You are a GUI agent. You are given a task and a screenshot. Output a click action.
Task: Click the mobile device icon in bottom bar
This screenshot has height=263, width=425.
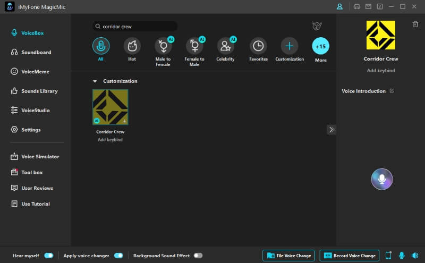388,256
